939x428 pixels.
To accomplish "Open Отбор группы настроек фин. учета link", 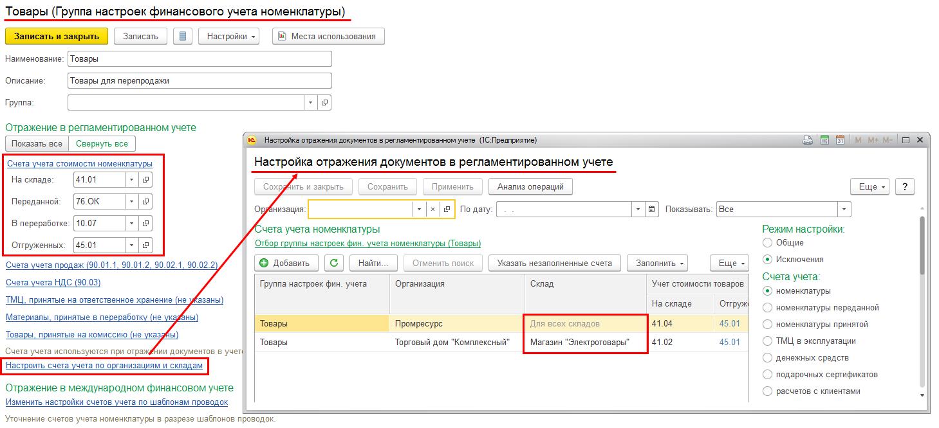I will pyautogui.click(x=368, y=244).
